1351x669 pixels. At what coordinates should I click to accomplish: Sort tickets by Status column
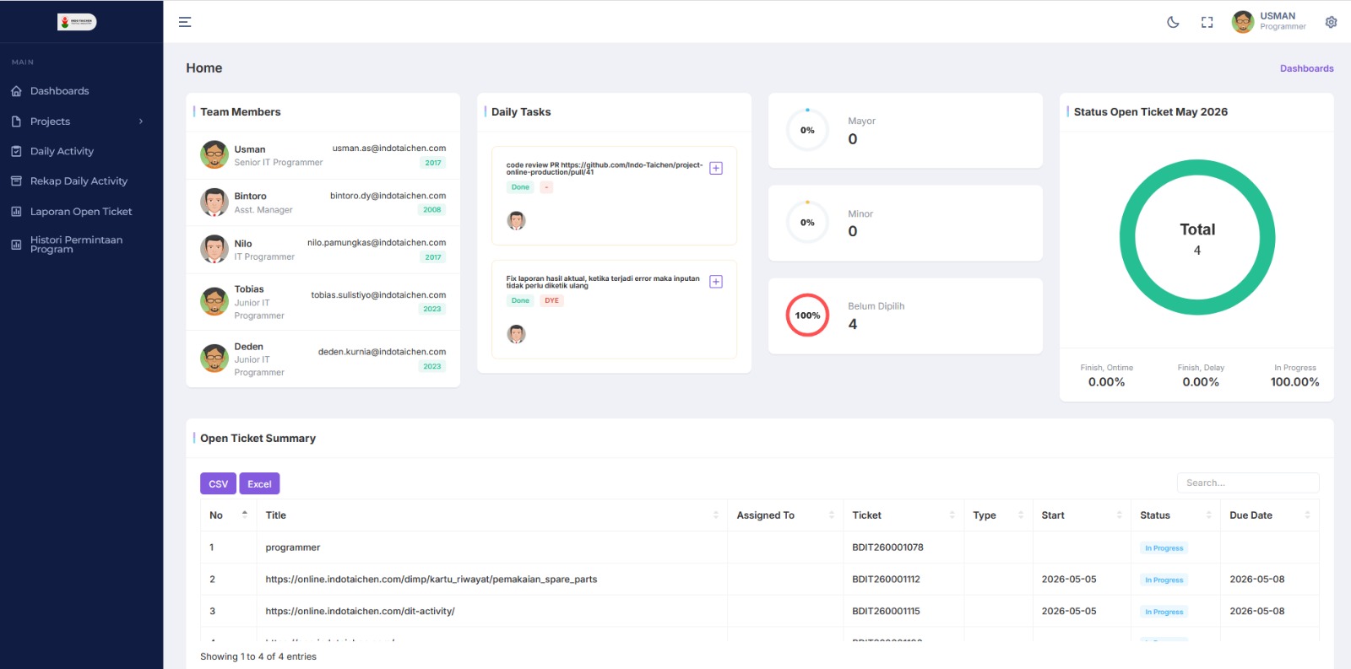pos(1175,515)
